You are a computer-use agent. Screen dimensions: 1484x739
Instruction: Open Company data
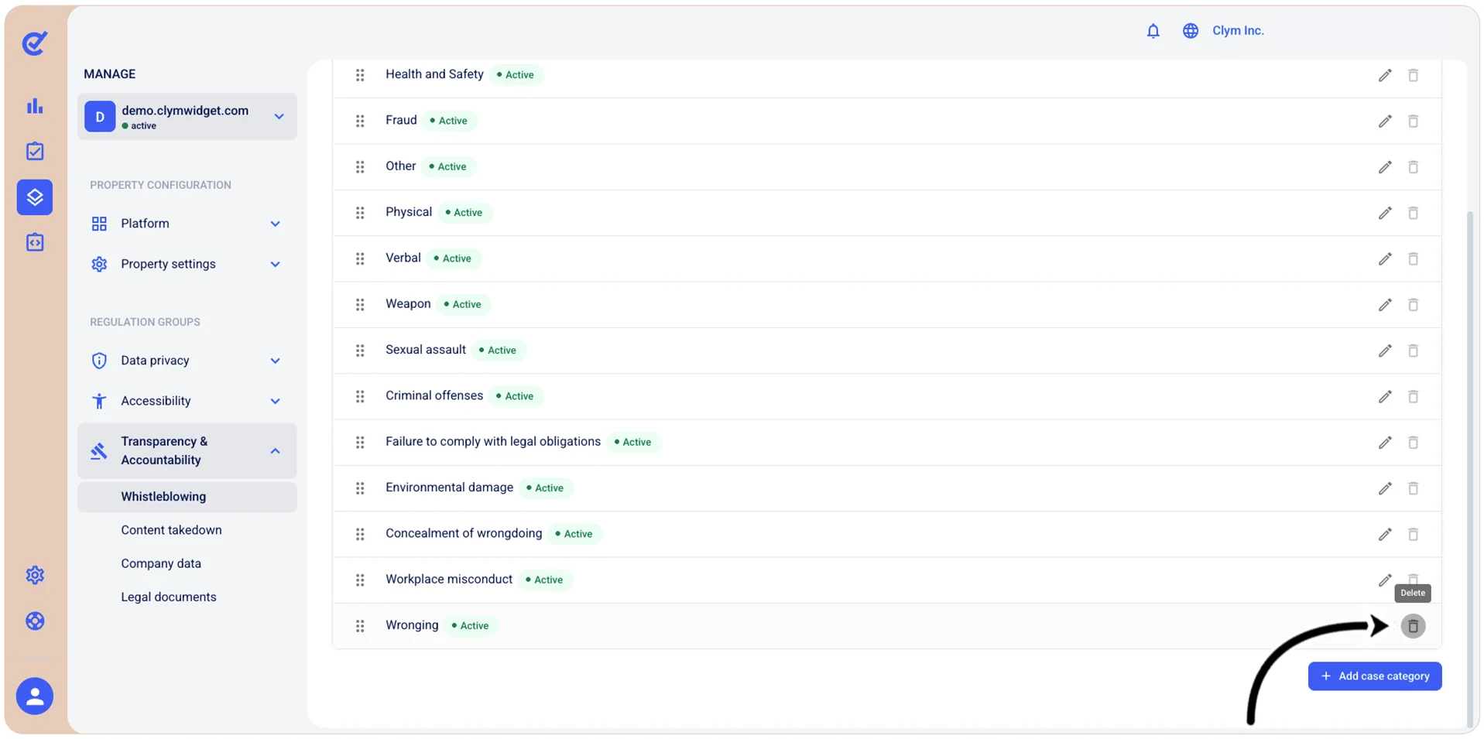(161, 563)
